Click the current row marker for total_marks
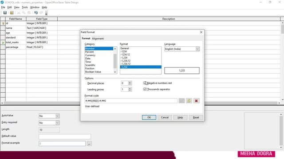Viewport: 284px width, 159px height. pos(3,42)
